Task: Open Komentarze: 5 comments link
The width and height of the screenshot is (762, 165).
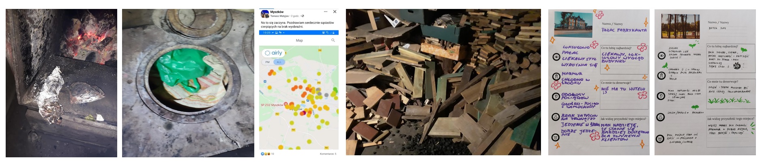Action: [x=328, y=154]
